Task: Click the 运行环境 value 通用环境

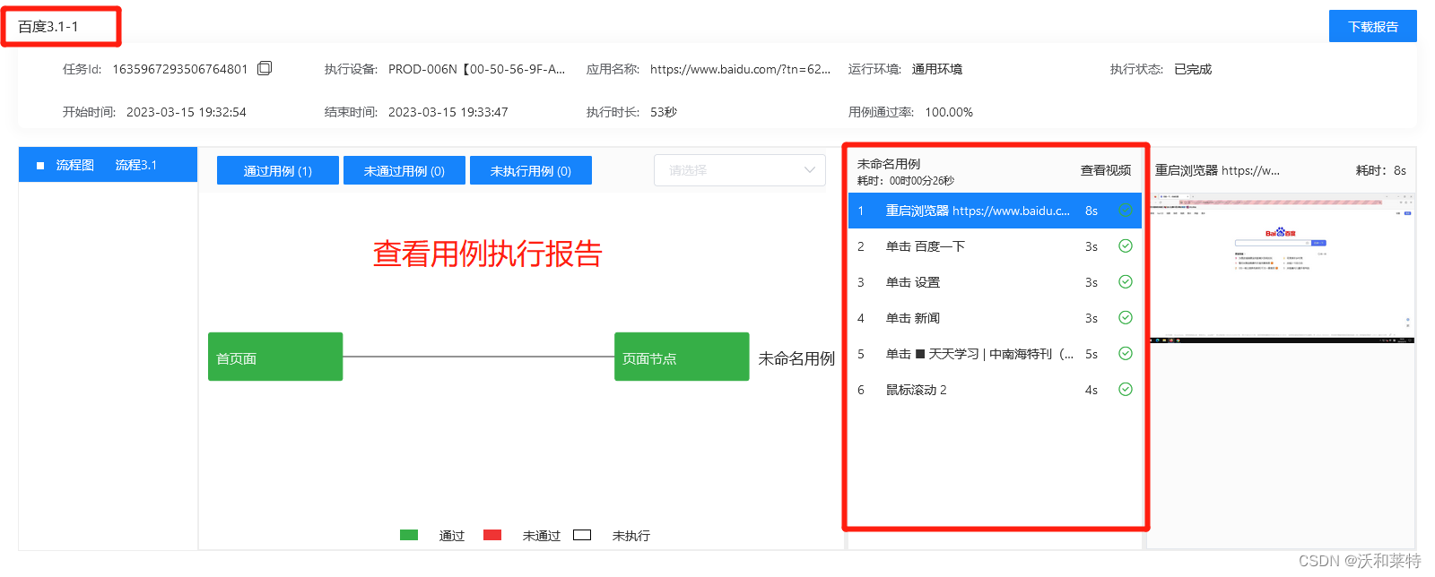Action: point(937,69)
